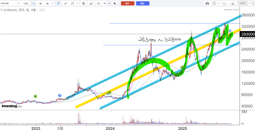Save chart layout to the cloud icon

point(233,3)
